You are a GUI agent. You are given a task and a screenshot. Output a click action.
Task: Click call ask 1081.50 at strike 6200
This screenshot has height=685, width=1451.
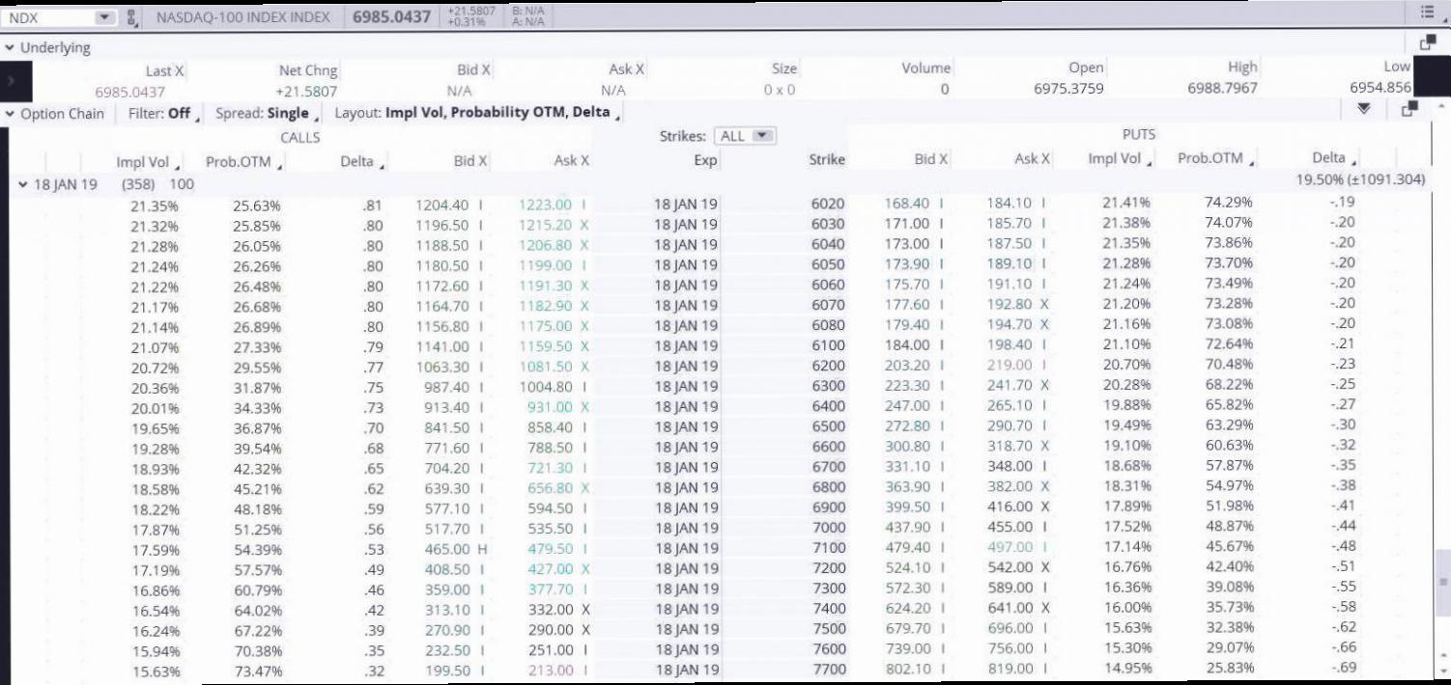point(545,367)
